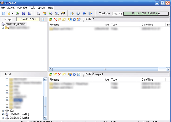Screen dimensions: 171x122
Task: Delete selected local file with red X
Action: 60,74
